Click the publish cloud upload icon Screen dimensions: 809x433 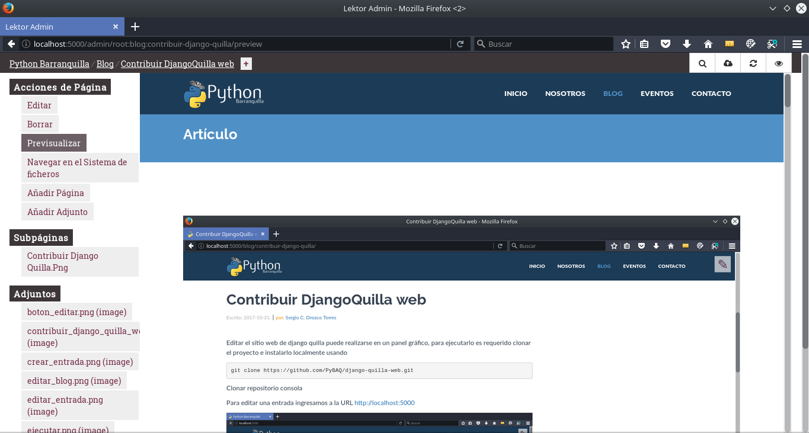728,63
